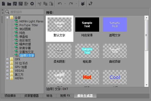Open the redo history dropdown arrow
The width and height of the screenshot is (151, 101).
tap(76, 4)
